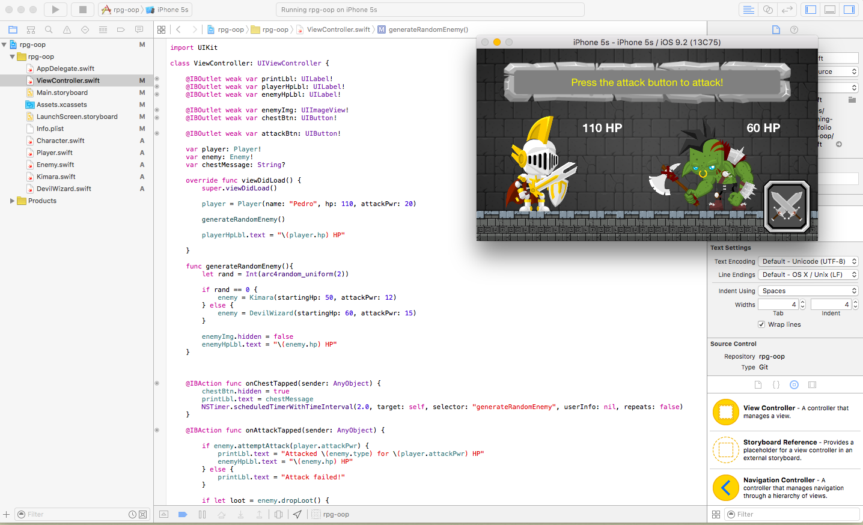Open the test navigator
The height and width of the screenshot is (525, 863).
coord(85,29)
